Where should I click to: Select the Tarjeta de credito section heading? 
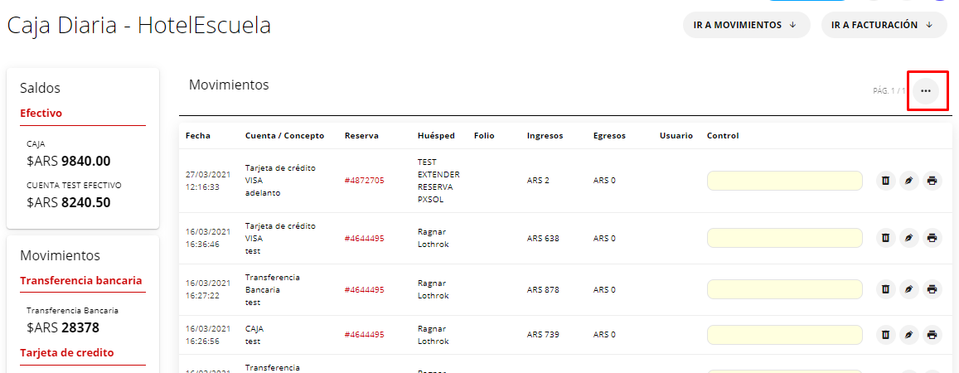tap(67, 353)
